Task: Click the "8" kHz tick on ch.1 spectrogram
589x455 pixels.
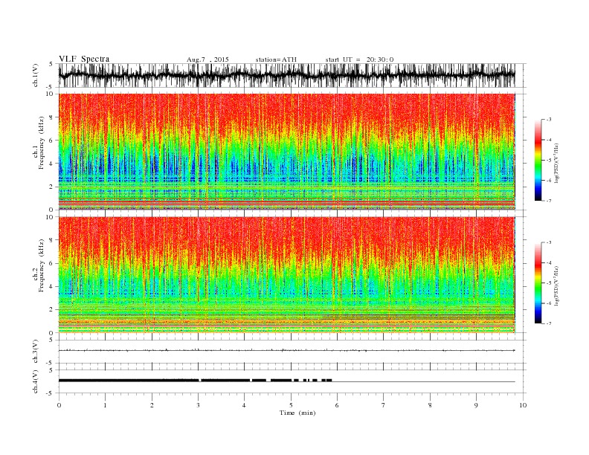Action: point(51,117)
